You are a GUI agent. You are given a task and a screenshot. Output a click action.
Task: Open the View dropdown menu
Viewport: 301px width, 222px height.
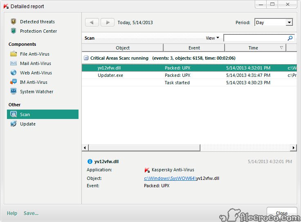click(212, 38)
